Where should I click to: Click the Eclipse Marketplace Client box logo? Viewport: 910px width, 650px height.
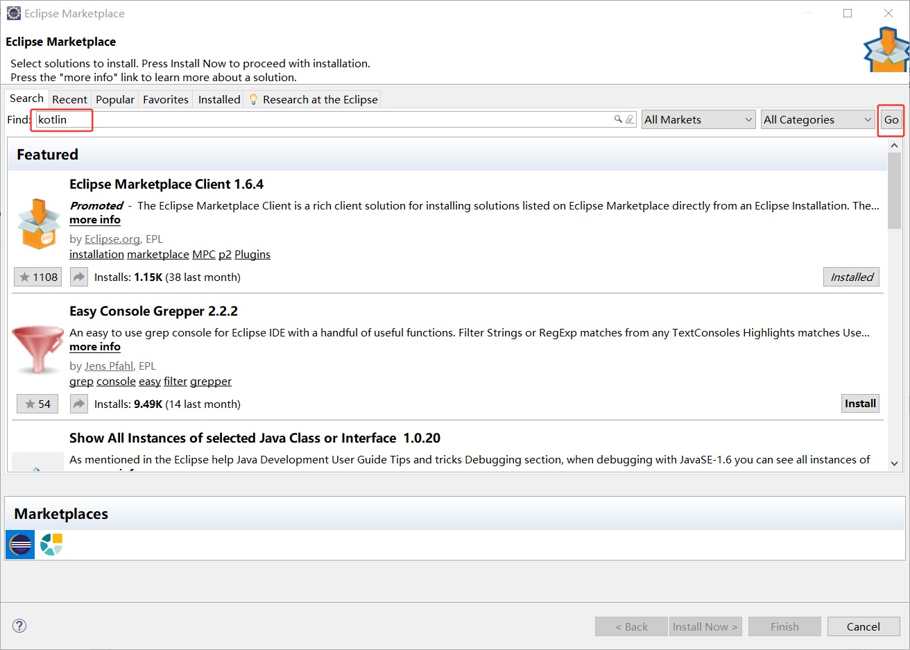[x=39, y=223]
